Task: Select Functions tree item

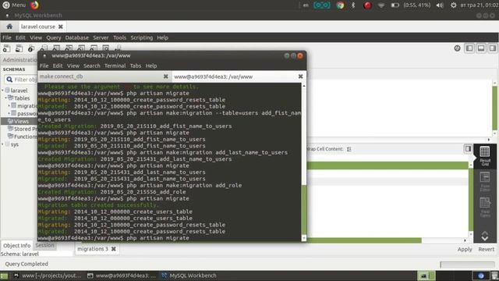Action: click(x=23, y=137)
